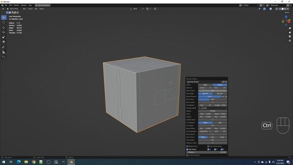
Task: Toggle X-ray display icon
Action: pos(277,9)
